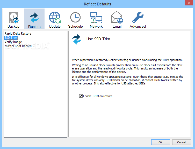Dismiss dialog with Cancel button
The width and height of the screenshot is (195, 149).
pos(182,142)
